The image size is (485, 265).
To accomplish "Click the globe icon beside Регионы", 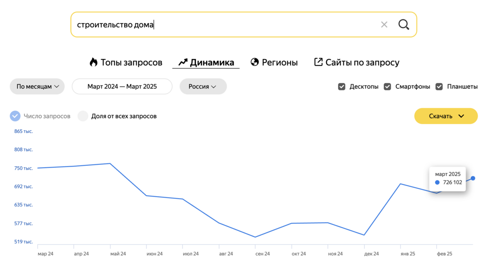I will coord(255,62).
